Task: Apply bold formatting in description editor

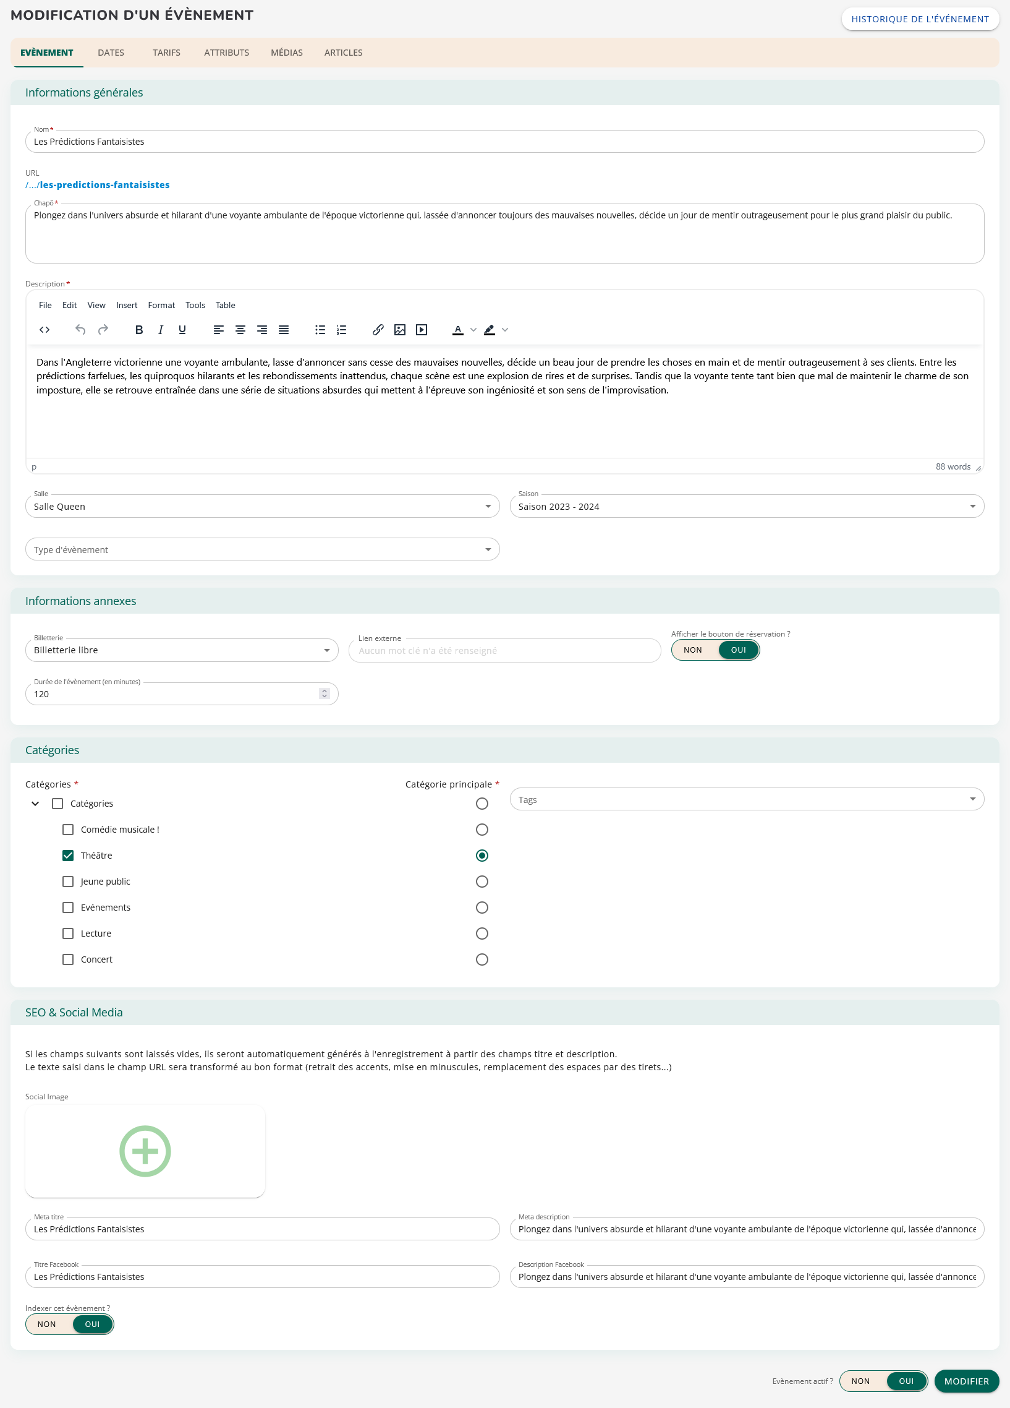Action: (139, 330)
